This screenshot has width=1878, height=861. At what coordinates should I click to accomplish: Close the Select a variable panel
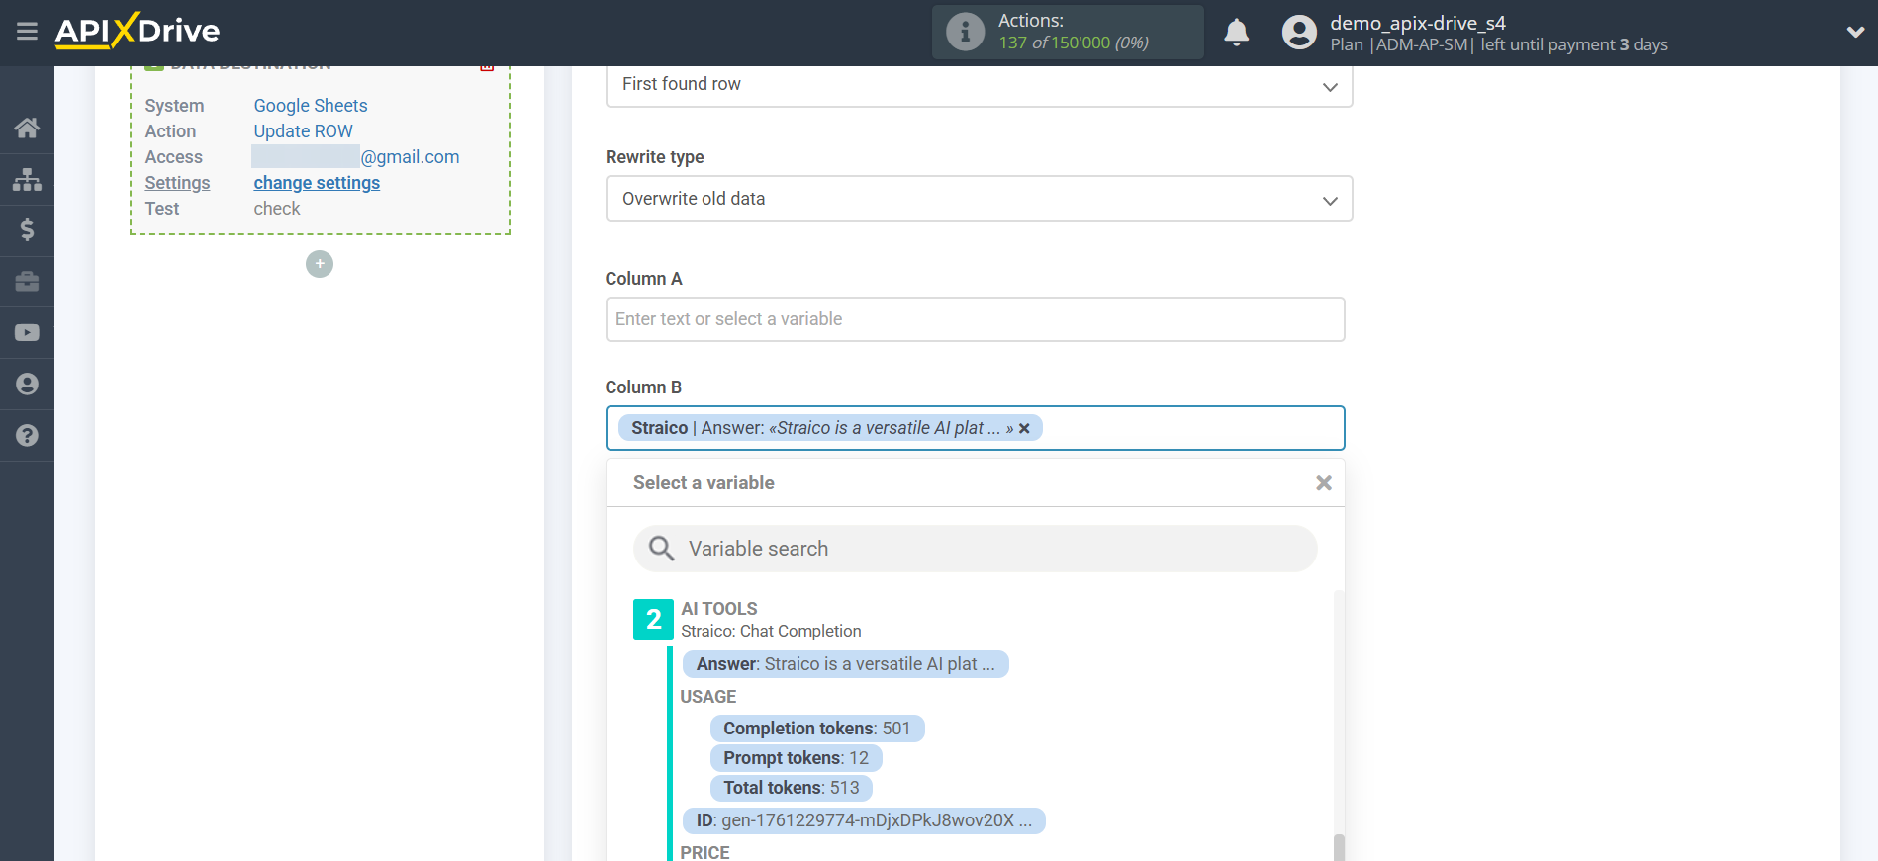click(x=1324, y=483)
